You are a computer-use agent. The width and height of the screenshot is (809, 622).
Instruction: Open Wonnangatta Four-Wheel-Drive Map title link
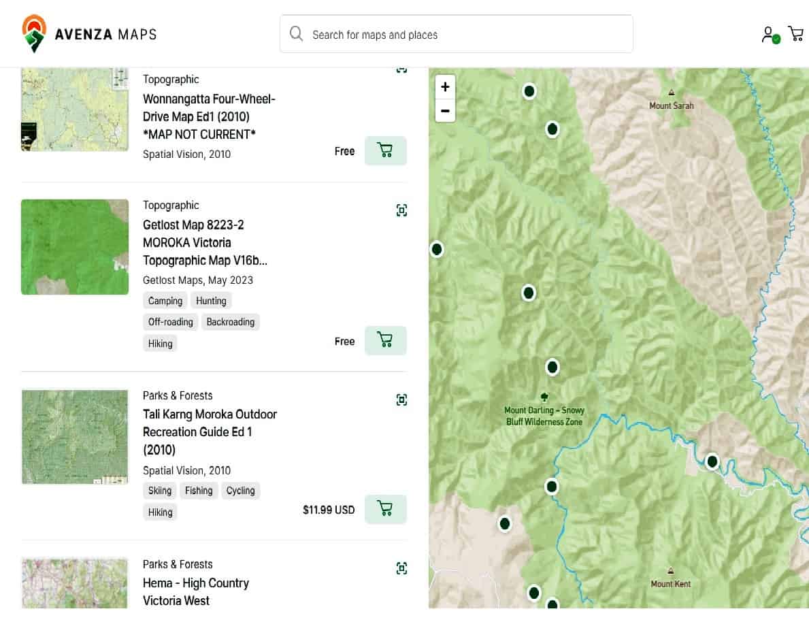209,116
